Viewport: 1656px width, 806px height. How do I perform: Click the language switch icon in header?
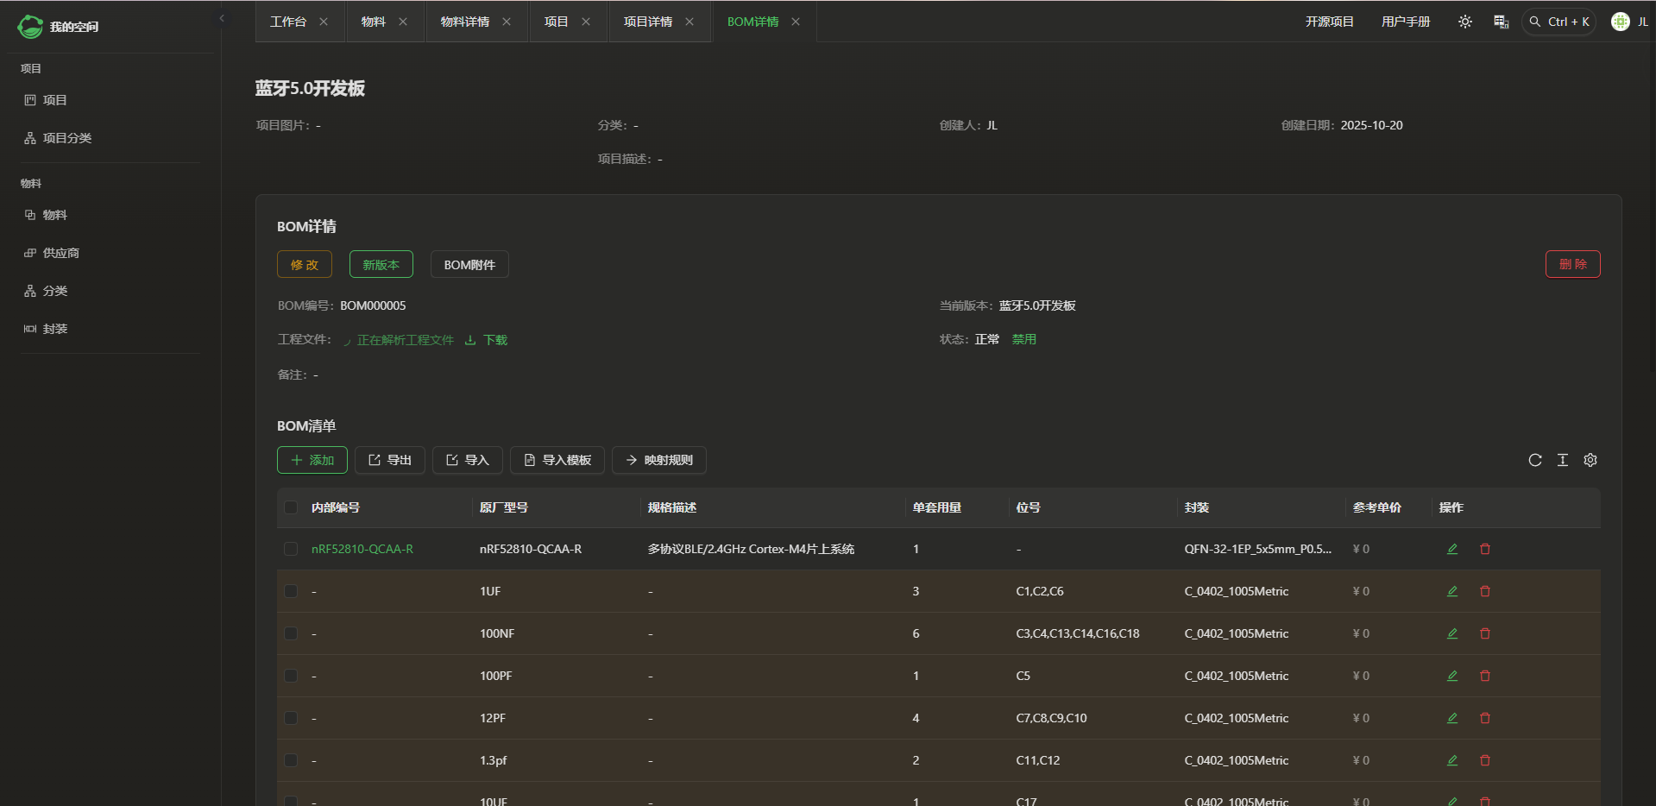pos(1501,22)
